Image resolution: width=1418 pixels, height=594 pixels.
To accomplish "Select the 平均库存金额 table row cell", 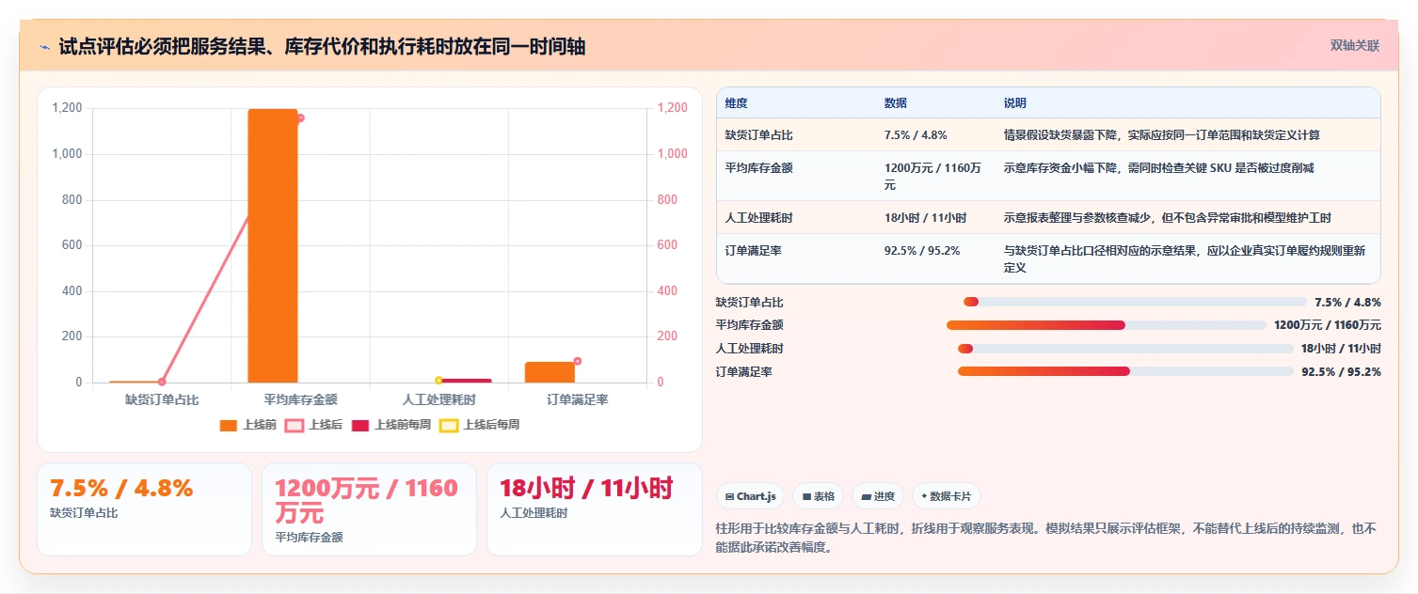I will (x=796, y=176).
